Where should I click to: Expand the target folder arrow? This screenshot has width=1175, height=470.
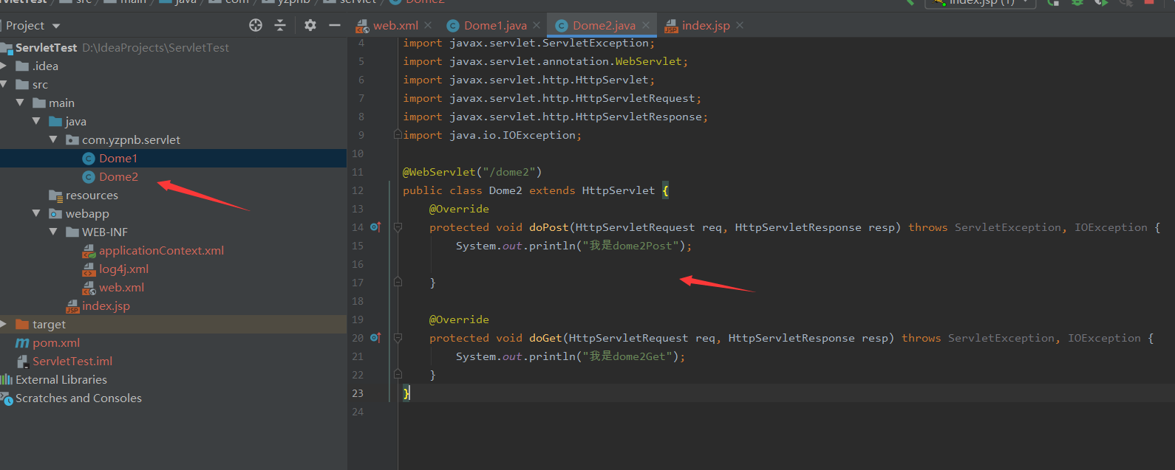[x=4, y=324]
